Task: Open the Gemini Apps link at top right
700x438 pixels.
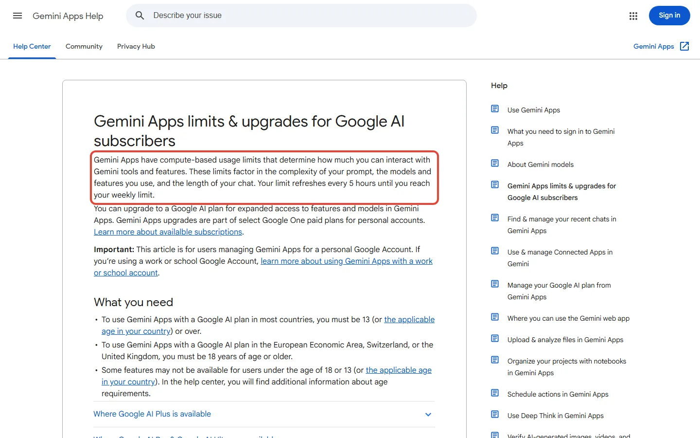Action: click(653, 46)
